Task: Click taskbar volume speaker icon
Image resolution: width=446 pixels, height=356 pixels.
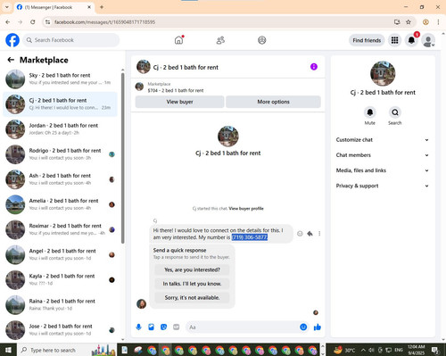Action: [372, 350]
